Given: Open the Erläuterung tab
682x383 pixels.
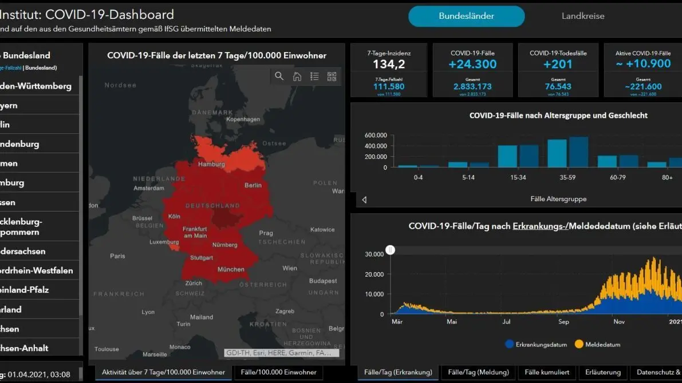Looking at the screenshot, I should coord(603,372).
